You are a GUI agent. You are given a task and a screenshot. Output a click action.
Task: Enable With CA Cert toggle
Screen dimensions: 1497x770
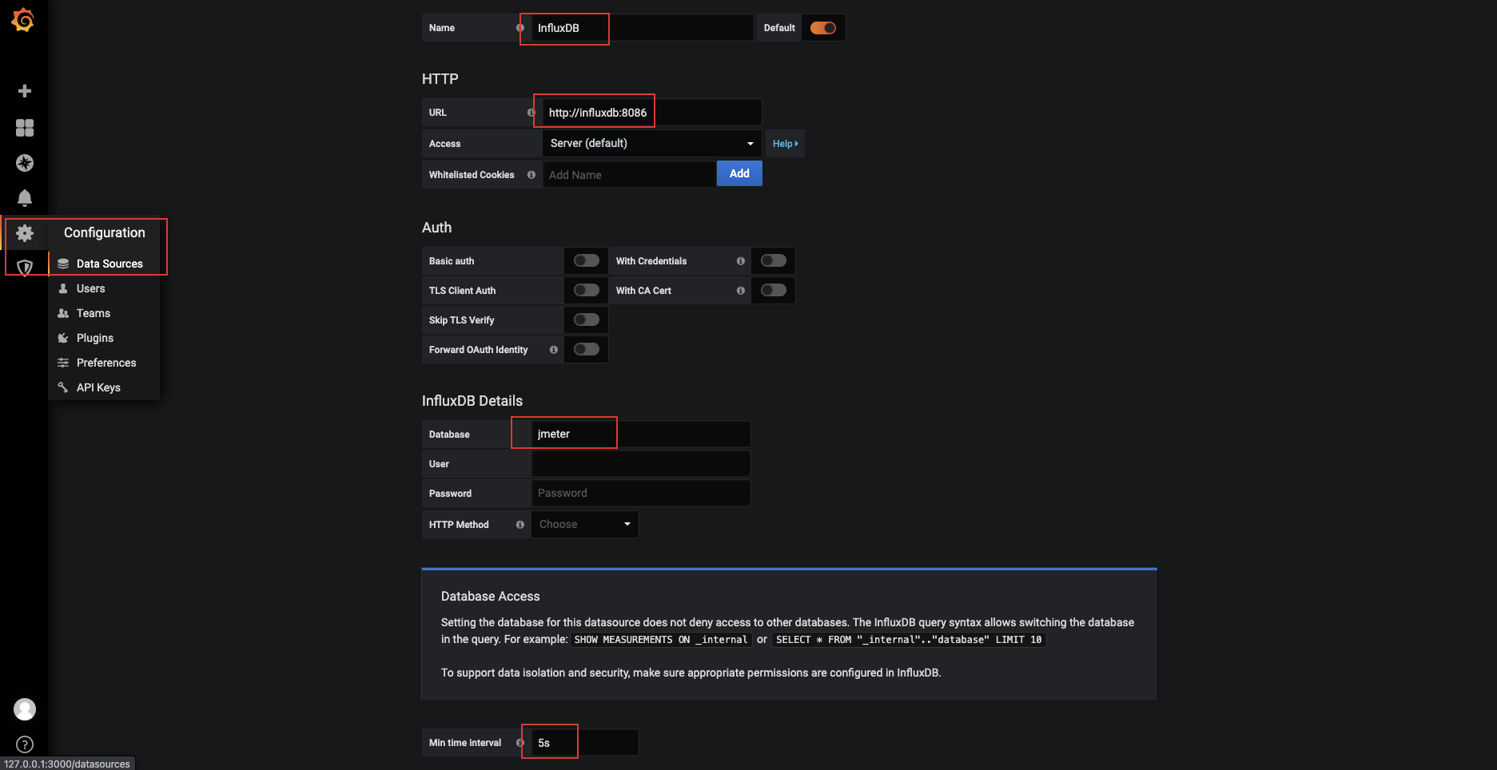(774, 291)
